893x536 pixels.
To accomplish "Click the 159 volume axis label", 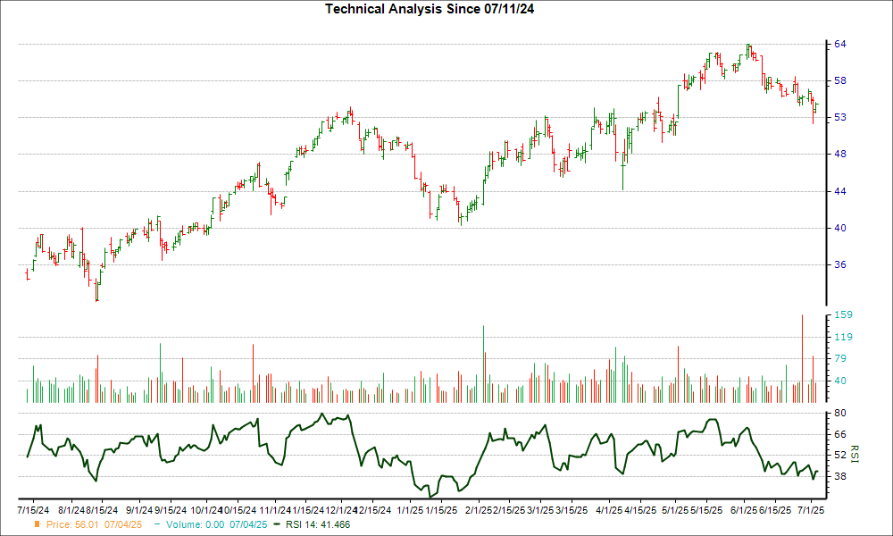I will pyautogui.click(x=843, y=314).
